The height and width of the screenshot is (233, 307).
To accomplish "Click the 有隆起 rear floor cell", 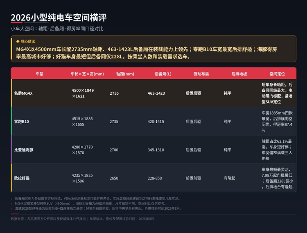I will pyautogui.click(x=230, y=178).
